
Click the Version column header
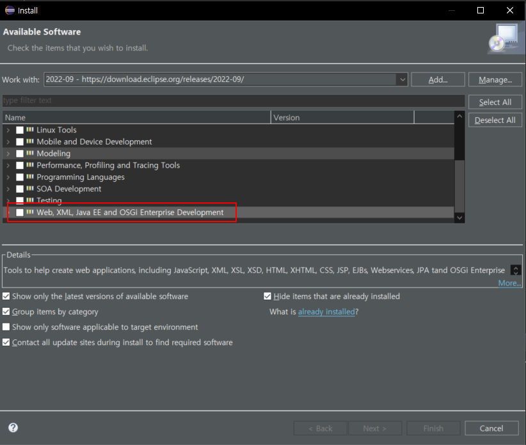click(x=342, y=117)
